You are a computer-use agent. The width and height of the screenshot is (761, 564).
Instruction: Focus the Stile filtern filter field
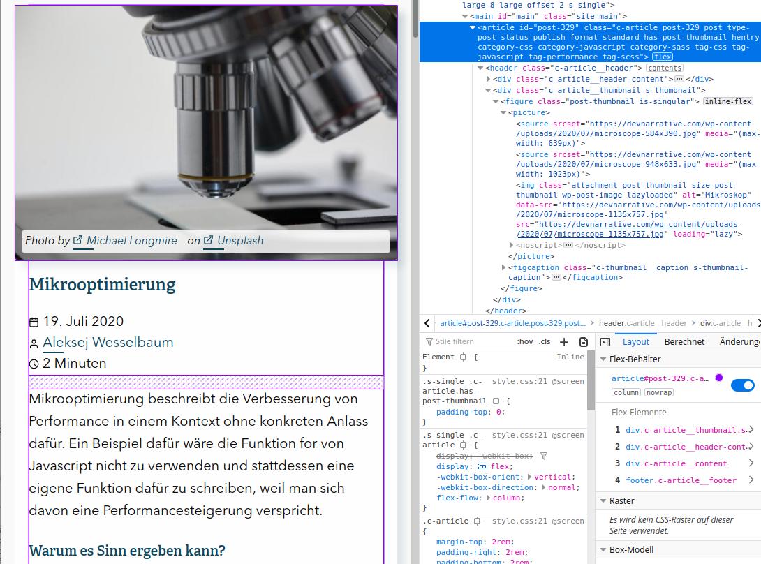tap(468, 342)
